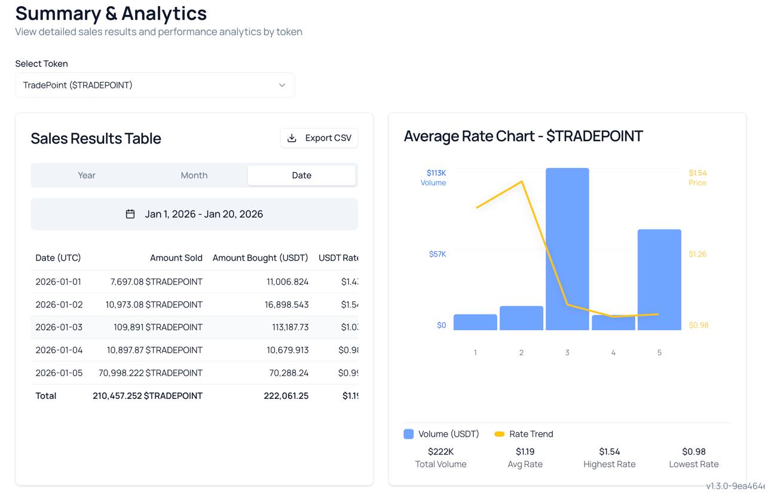765x494 pixels.
Task: Select the 2026-01-03 table row
Action: coord(194,327)
